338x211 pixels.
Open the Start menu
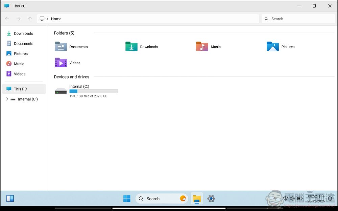[x=127, y=198]
